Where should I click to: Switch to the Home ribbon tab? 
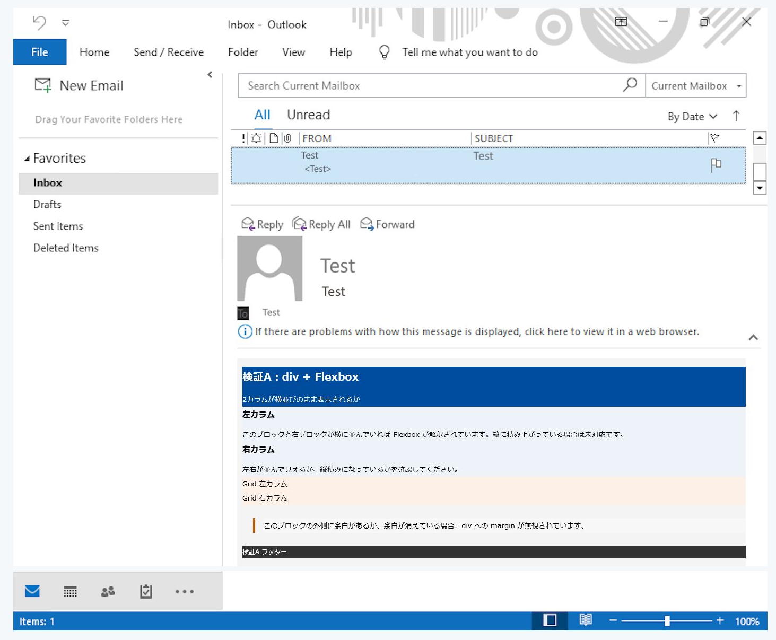pos(94,52)
